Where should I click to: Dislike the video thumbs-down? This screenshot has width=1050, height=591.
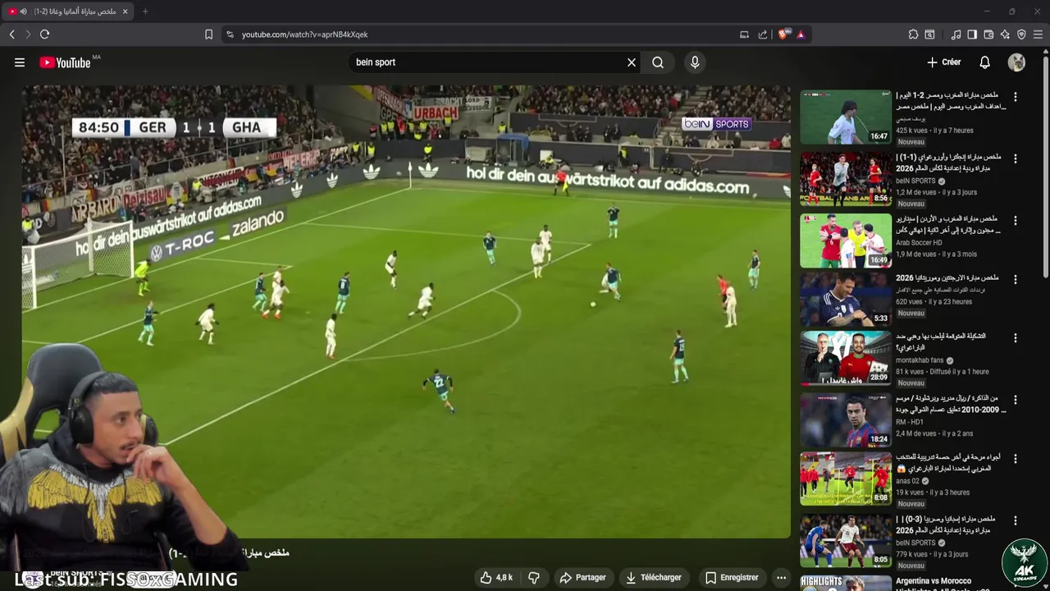click(534, 578)
